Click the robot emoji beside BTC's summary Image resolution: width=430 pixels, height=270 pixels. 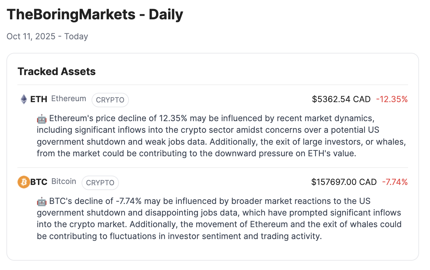(x=42, y=202)
